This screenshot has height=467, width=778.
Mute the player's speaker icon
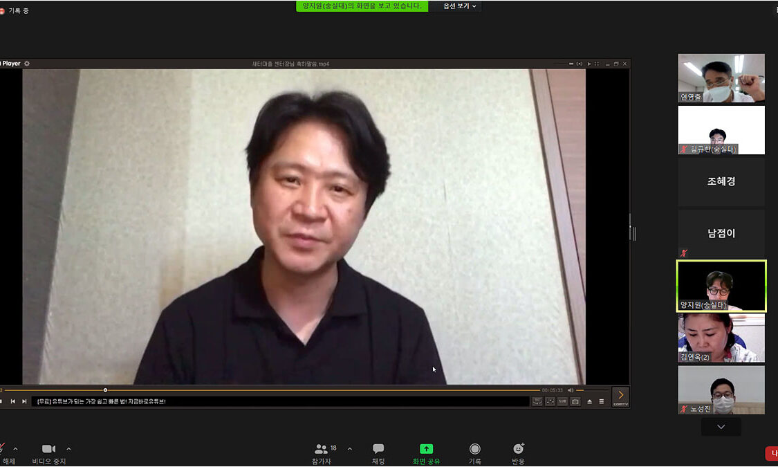pos(571,390)
